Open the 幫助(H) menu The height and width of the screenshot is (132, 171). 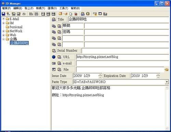click(75, 8)
